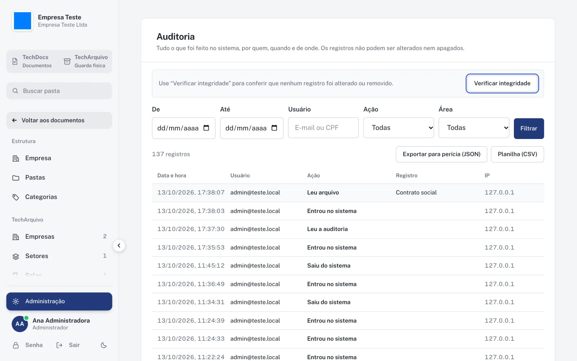Select the Leu arquivo row action
The width and height of the screenshot is (577, 361).
pos(323,192)
